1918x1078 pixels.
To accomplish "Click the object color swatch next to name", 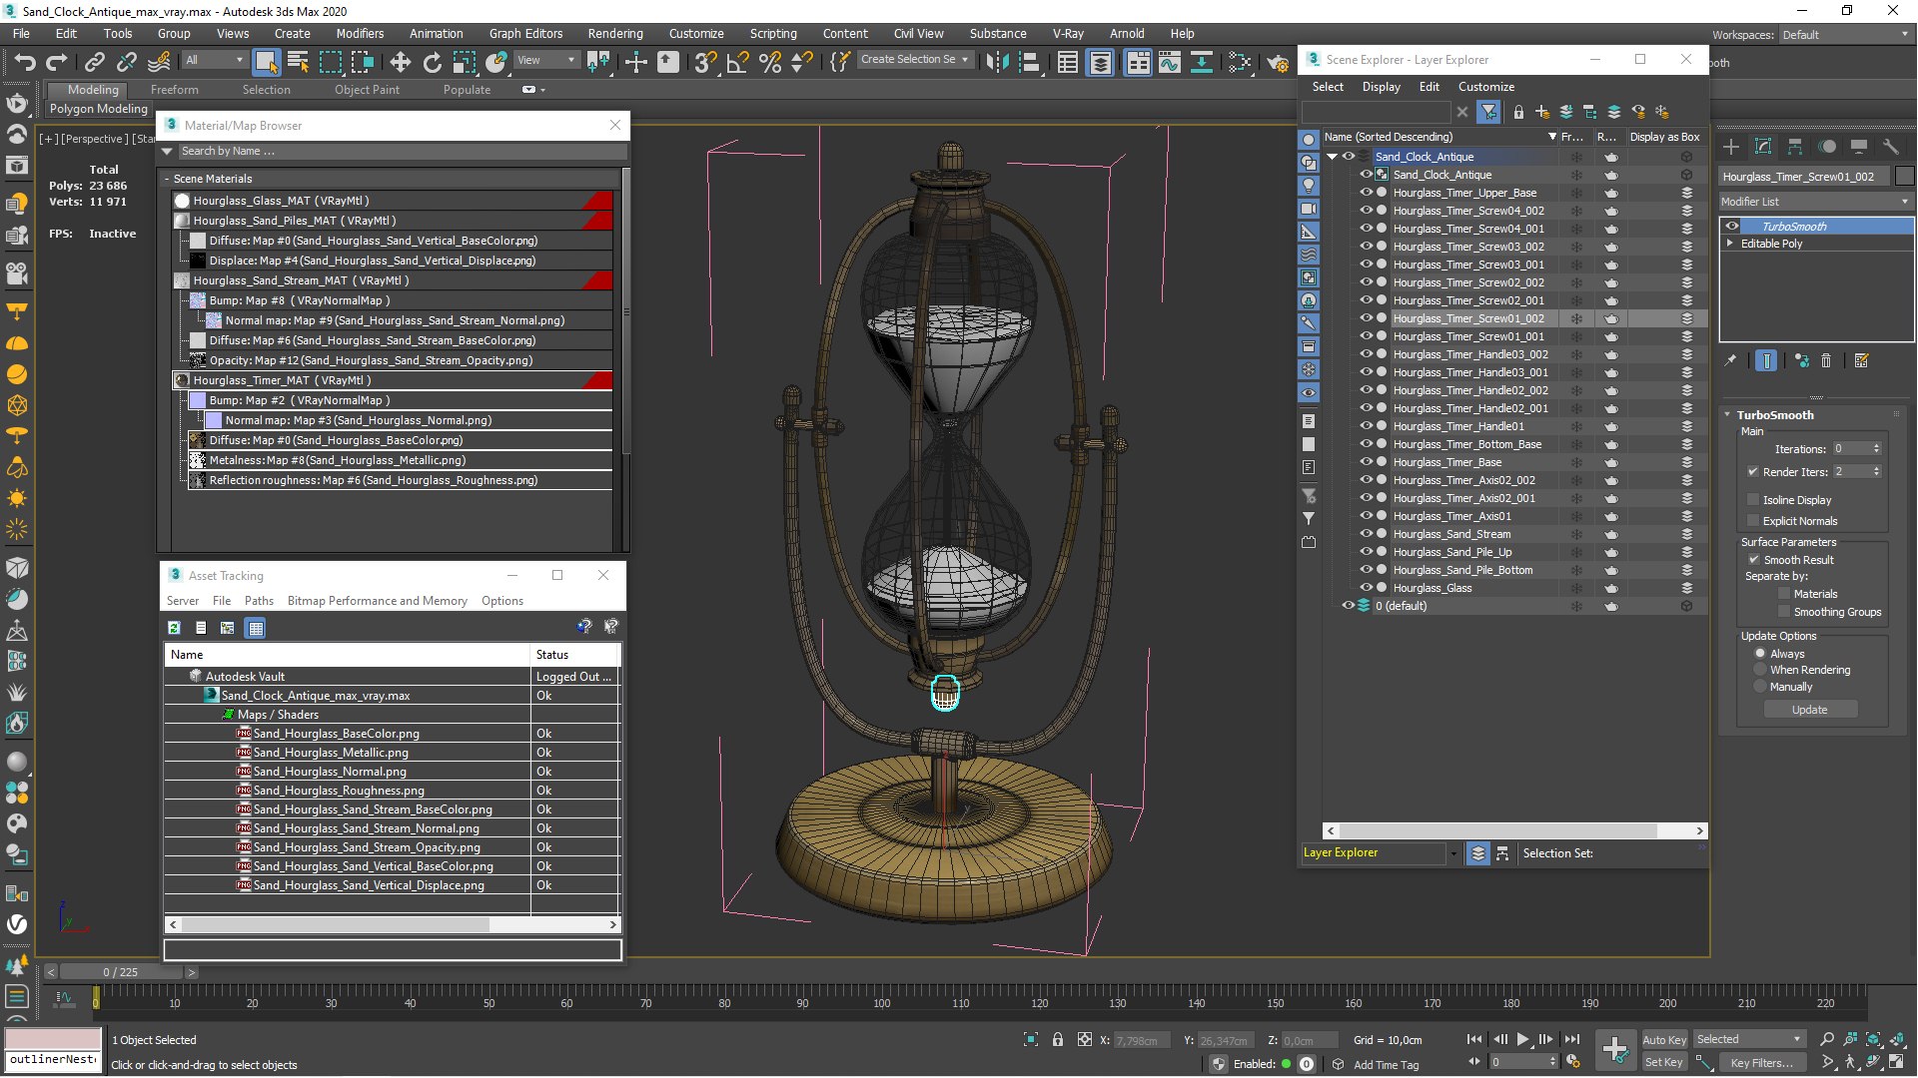I will coord(1905,177).
